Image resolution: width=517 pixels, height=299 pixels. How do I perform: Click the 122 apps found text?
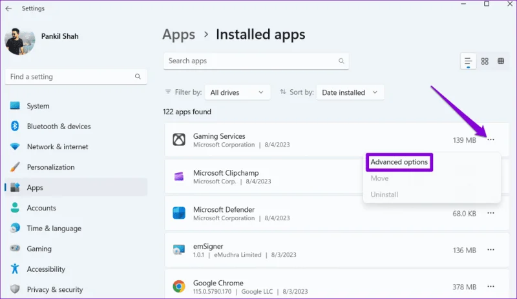click(187, 112)
